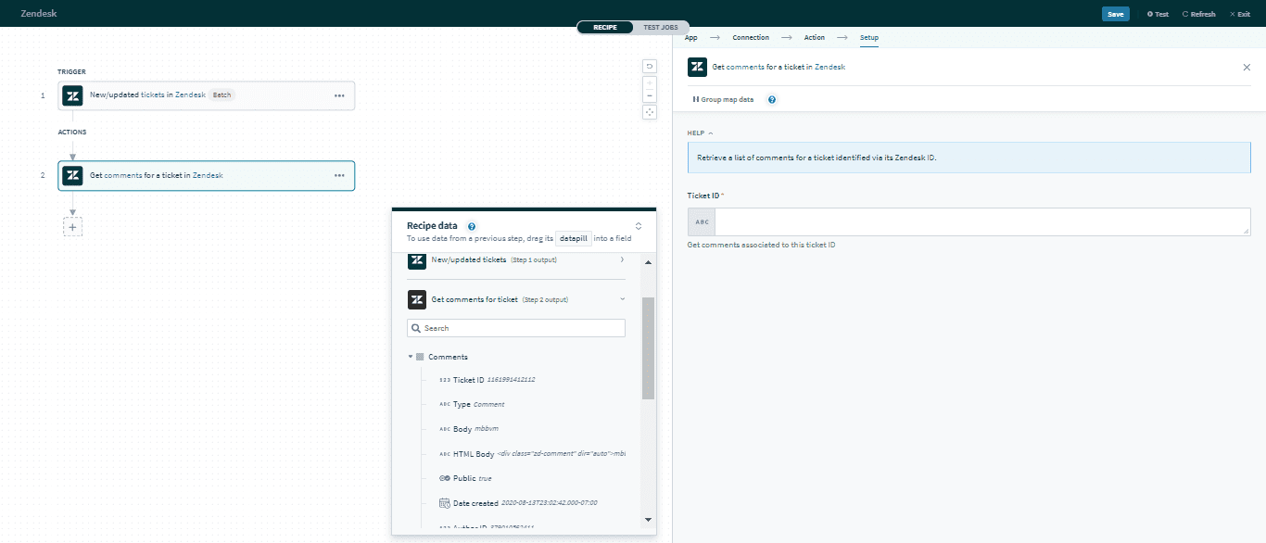The width and height of the screenshot is (1266, 543).
Task: Collapse Get comments for ticket step 2 output
Action: [x=622, y=299]
